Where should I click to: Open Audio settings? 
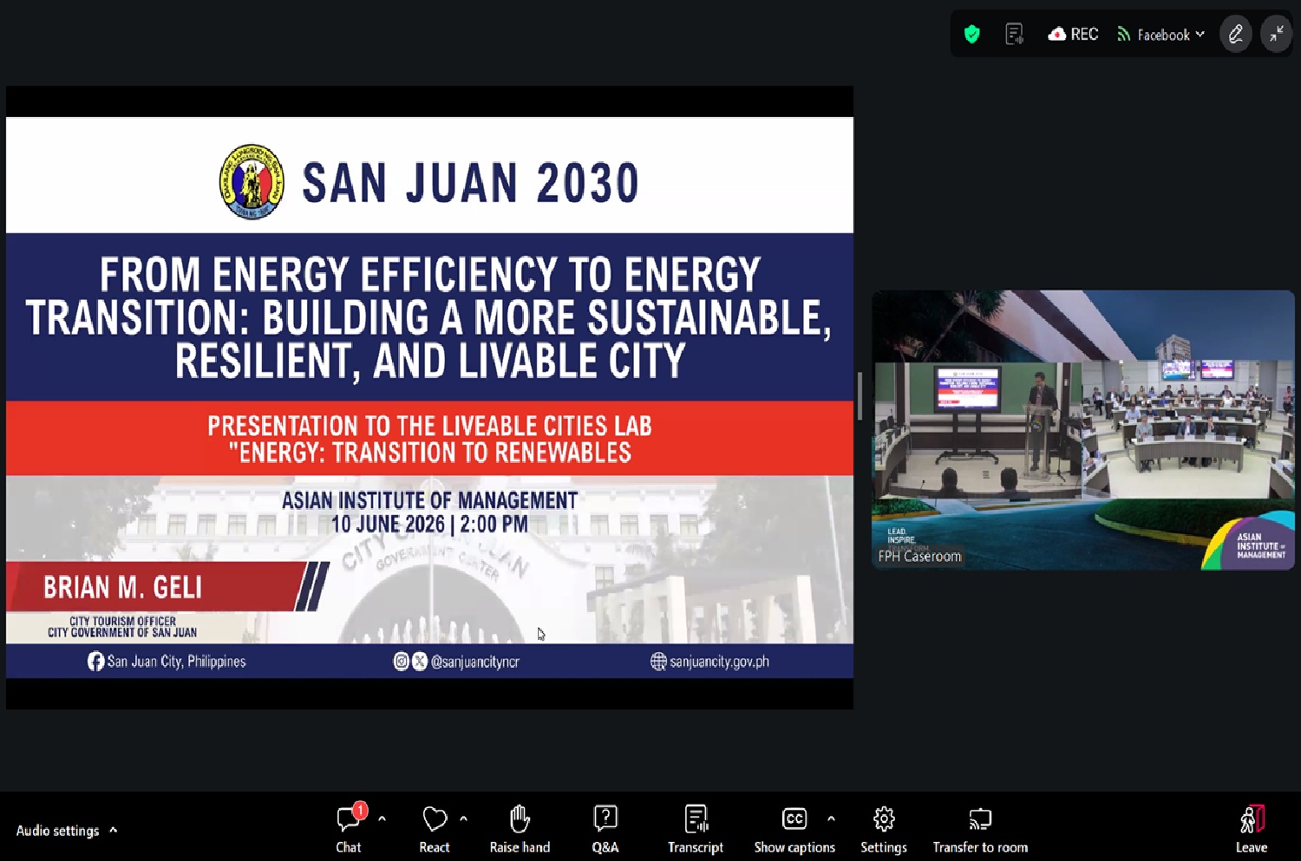(57, 831)
